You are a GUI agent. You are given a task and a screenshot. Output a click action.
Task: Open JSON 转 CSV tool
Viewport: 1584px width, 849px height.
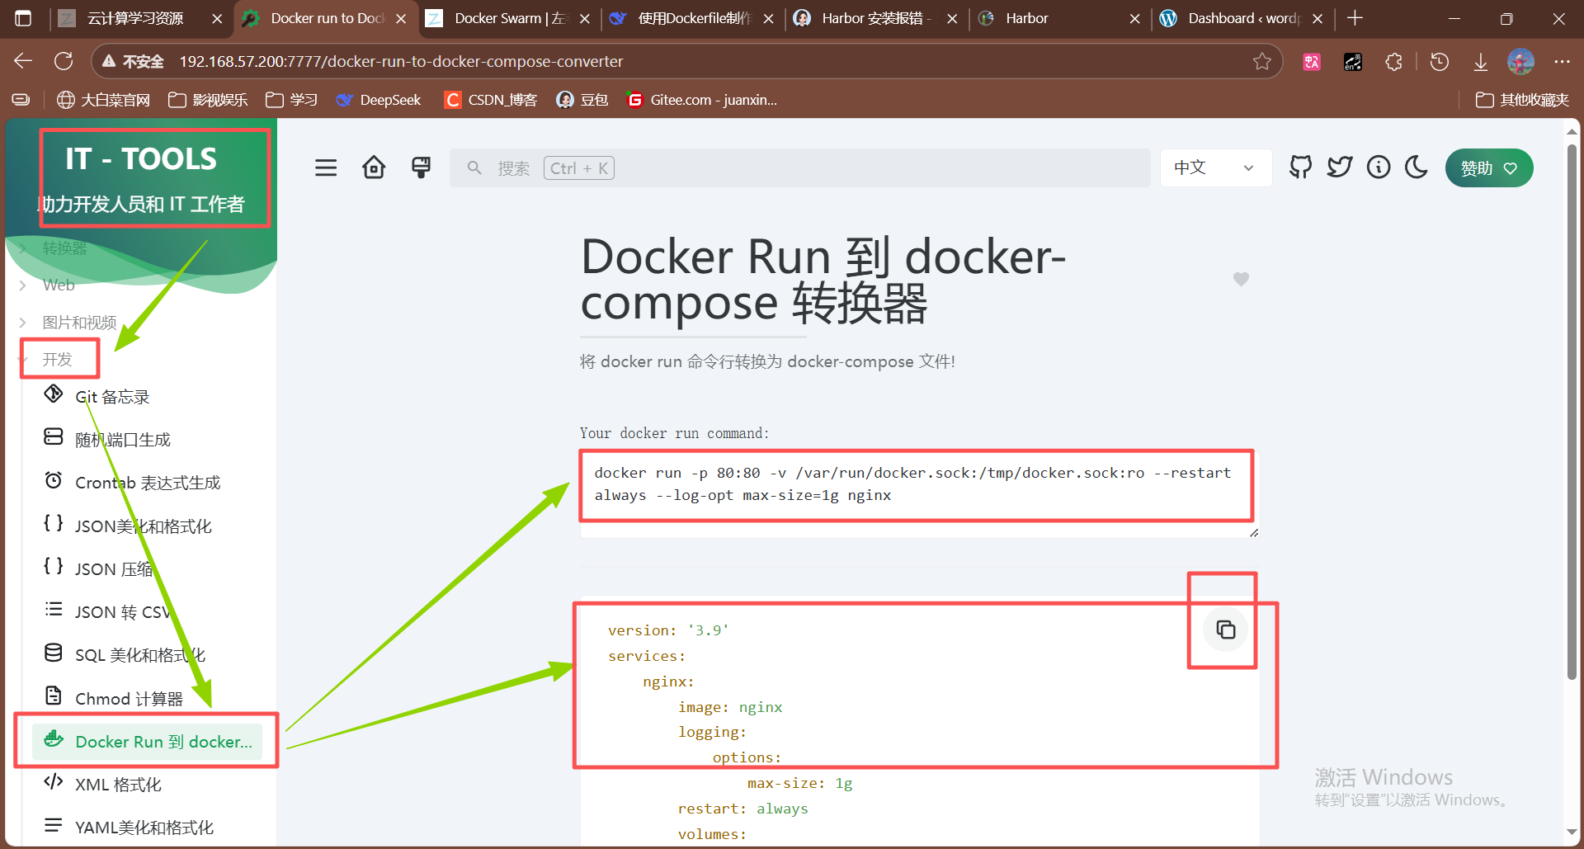[x=147, y=612]
